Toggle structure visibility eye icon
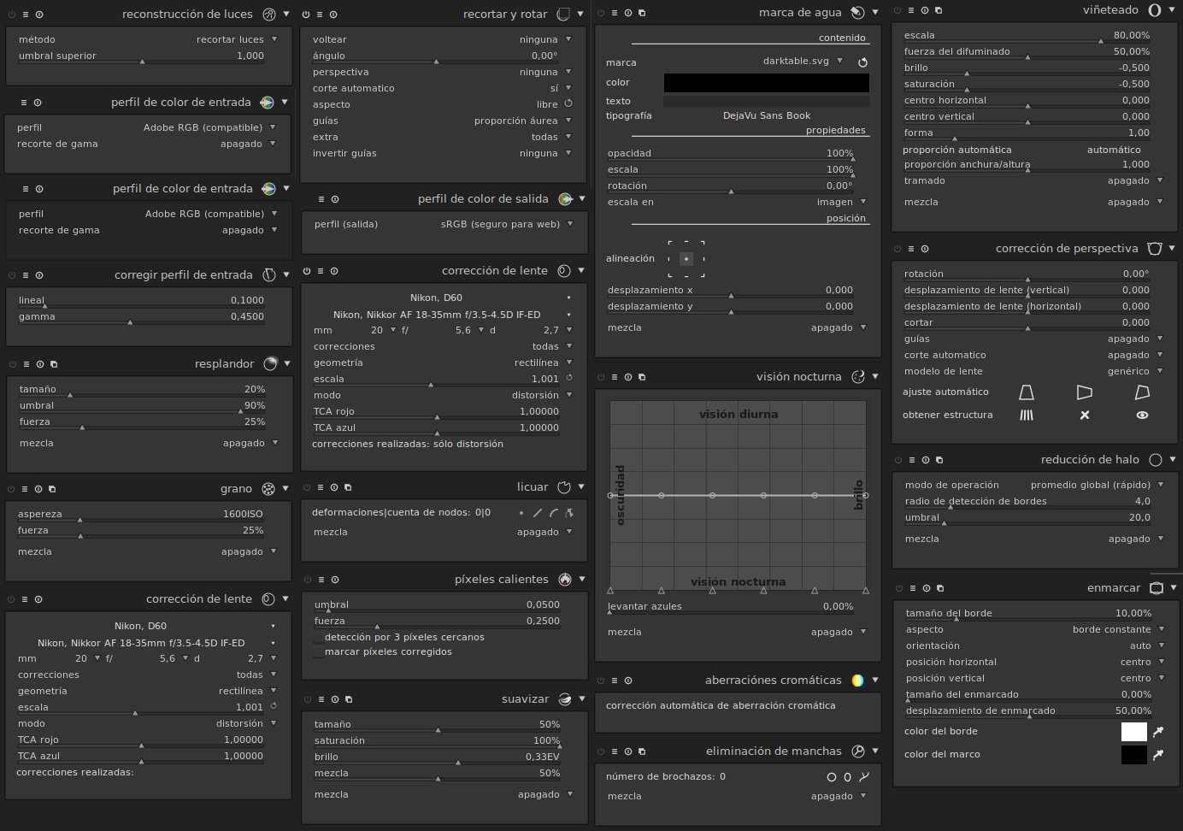The width and height of the screenshot is (1183, 831). coord(1142,415)
